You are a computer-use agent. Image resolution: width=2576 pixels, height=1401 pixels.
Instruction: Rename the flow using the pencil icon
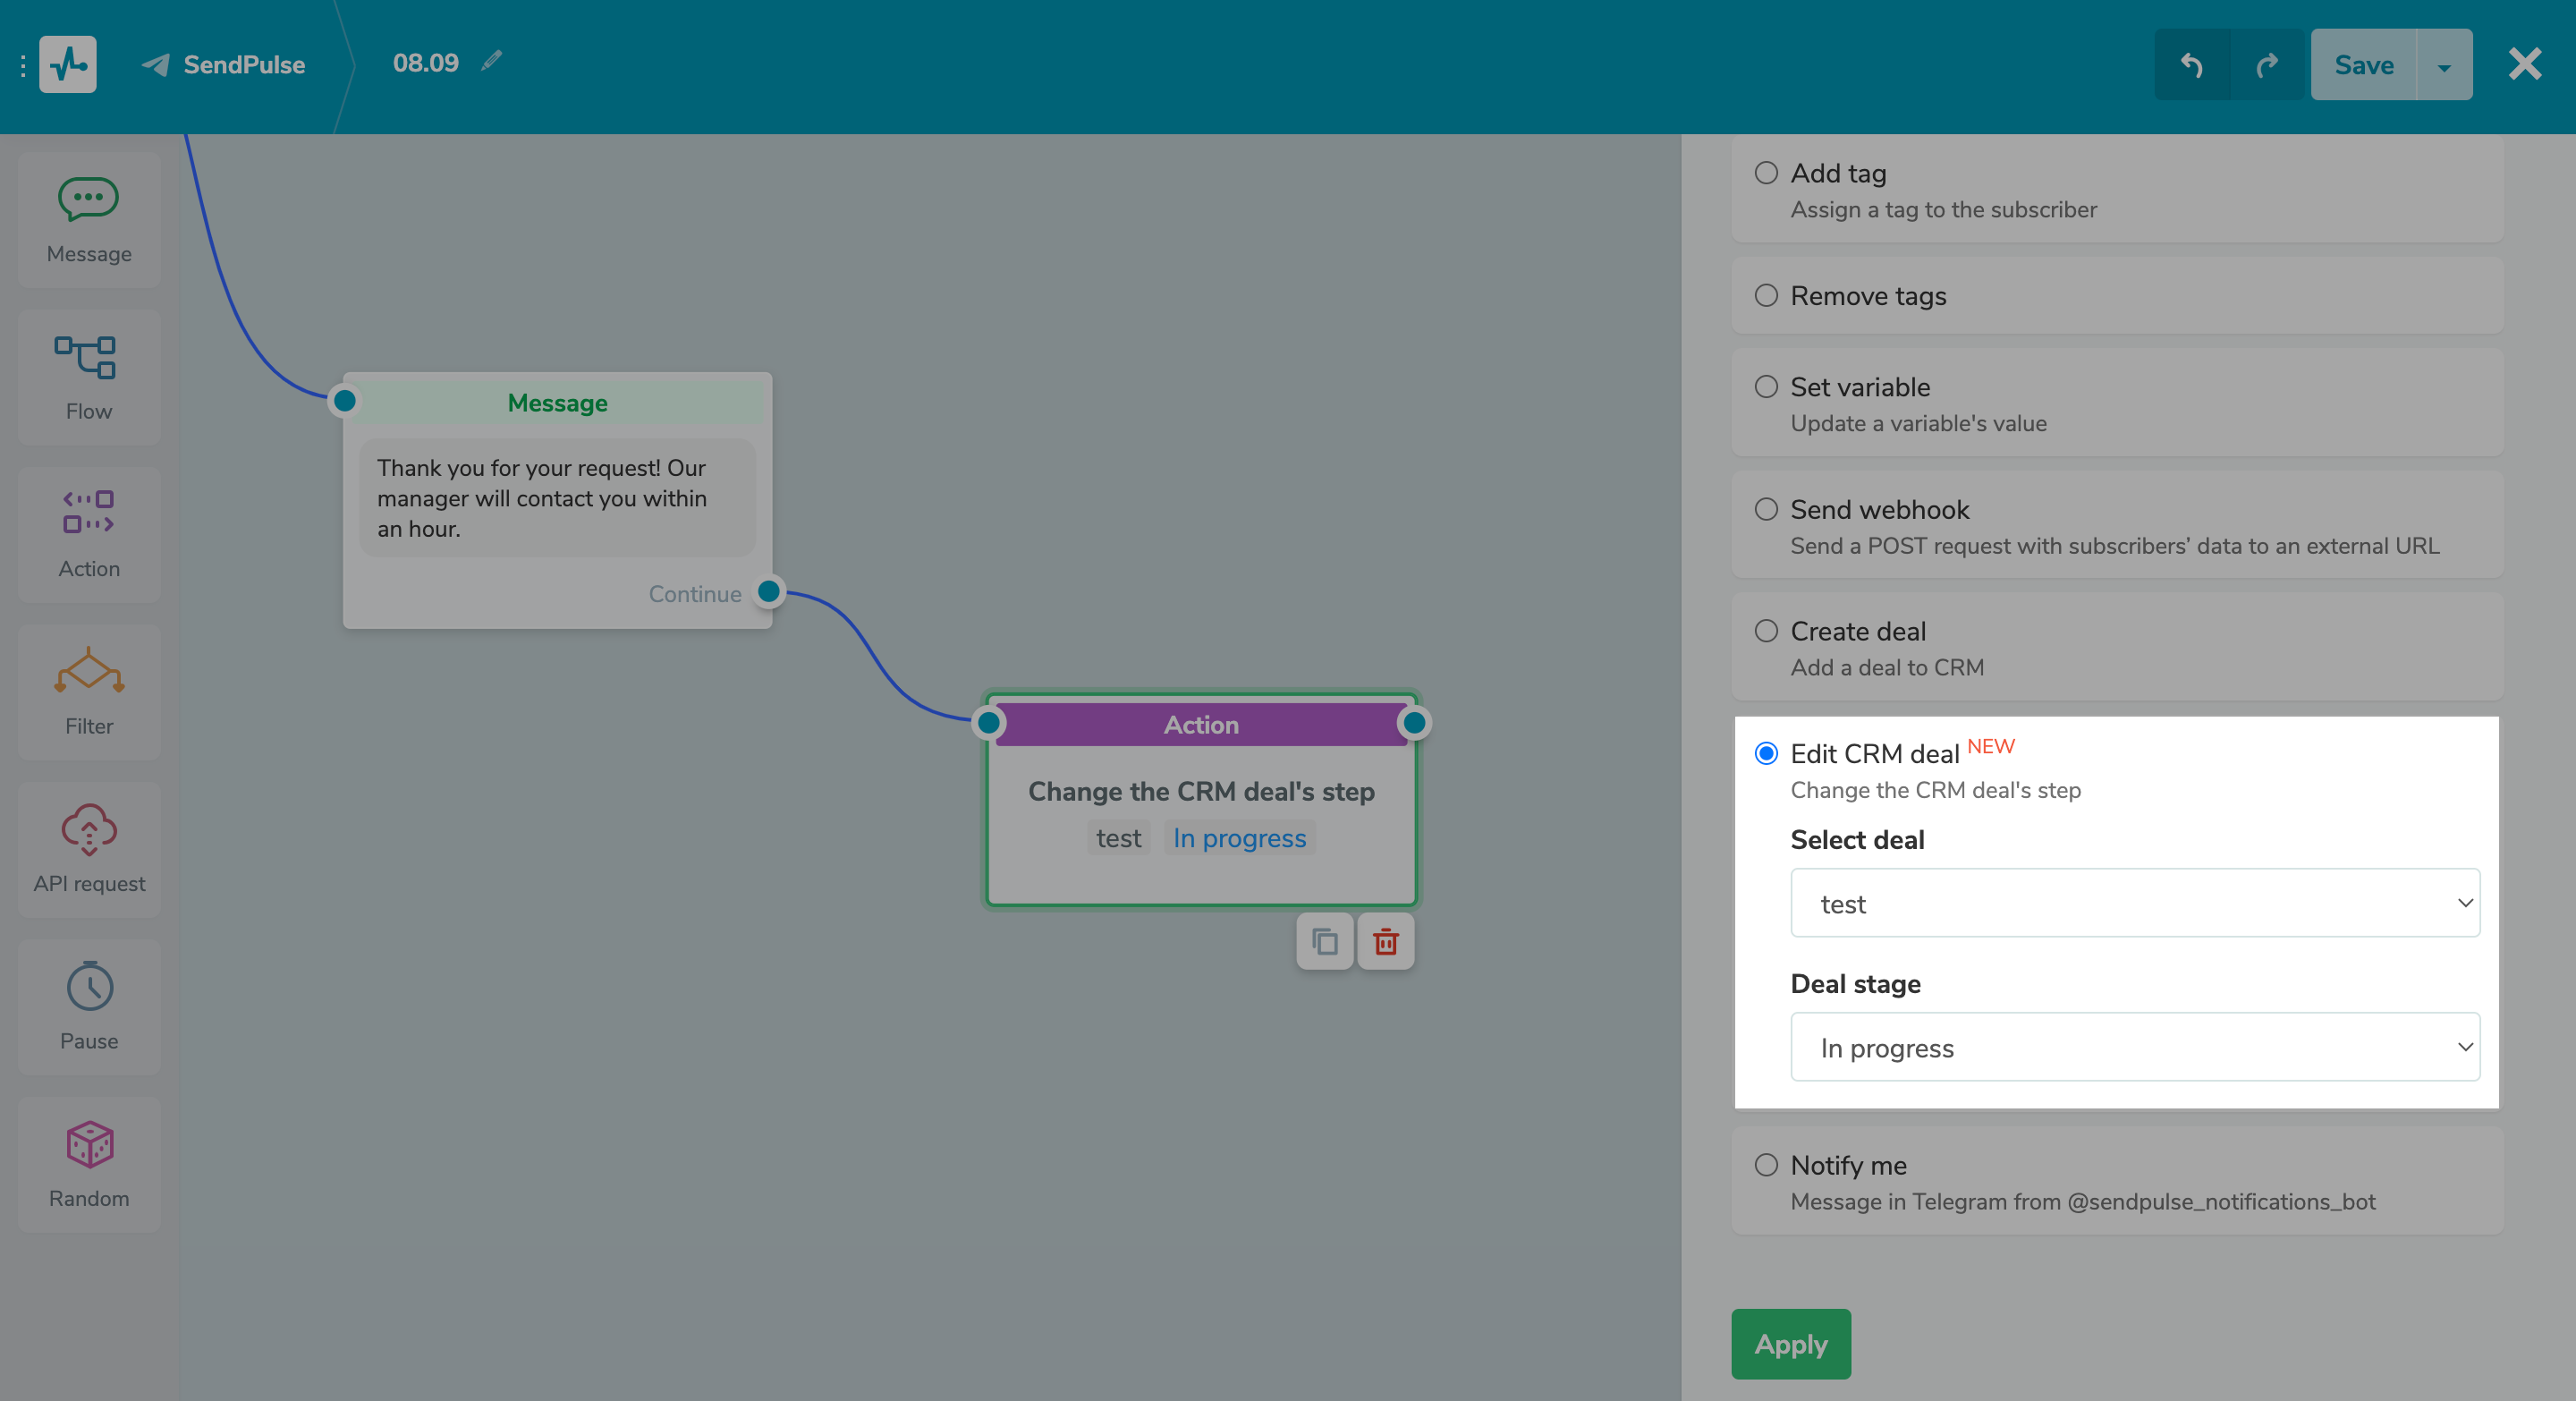490,61
